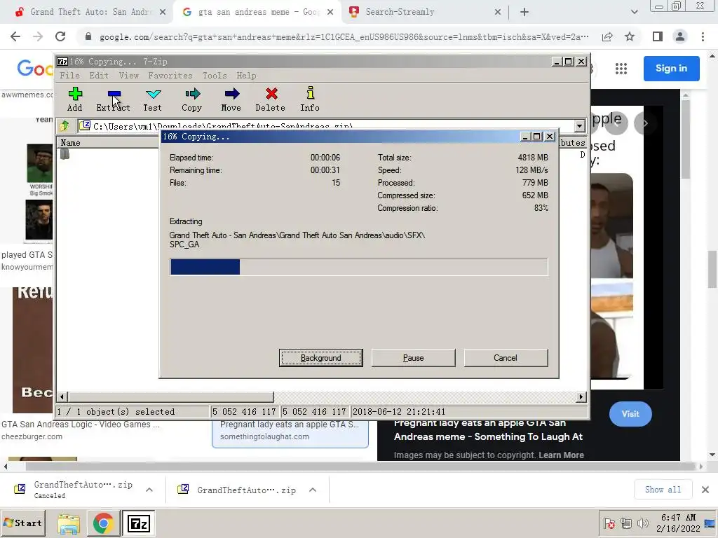Open the 7-Zip File menu

[x=69, y=76]
